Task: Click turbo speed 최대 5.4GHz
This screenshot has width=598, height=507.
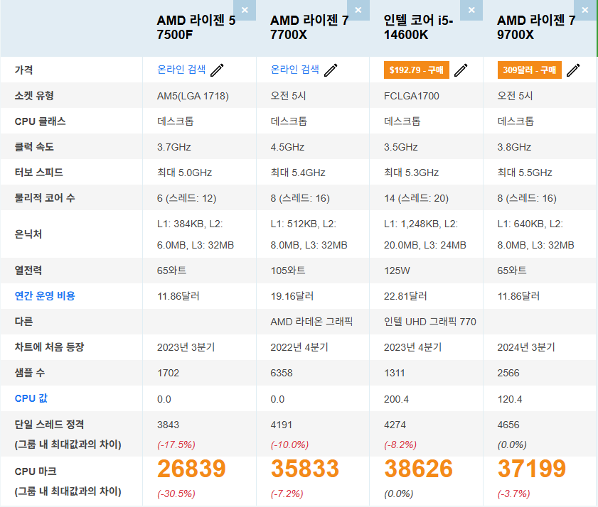Action: click(298, 173)
